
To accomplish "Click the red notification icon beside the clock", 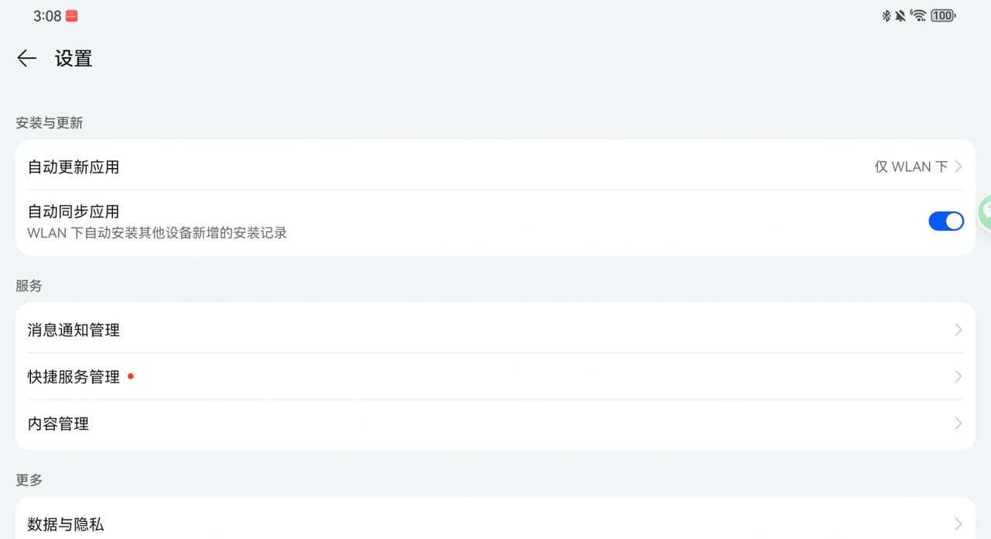I will pyautogui.click(x=71, y=16).
